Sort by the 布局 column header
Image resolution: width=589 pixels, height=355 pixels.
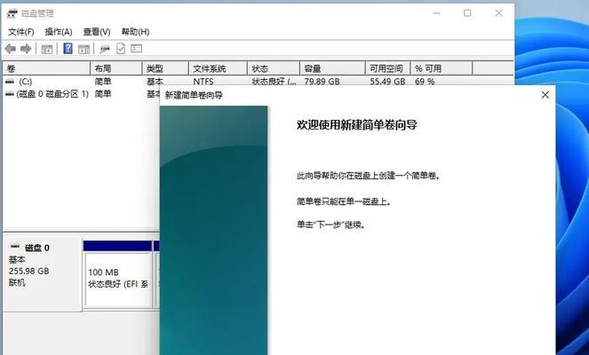(116, 68)
